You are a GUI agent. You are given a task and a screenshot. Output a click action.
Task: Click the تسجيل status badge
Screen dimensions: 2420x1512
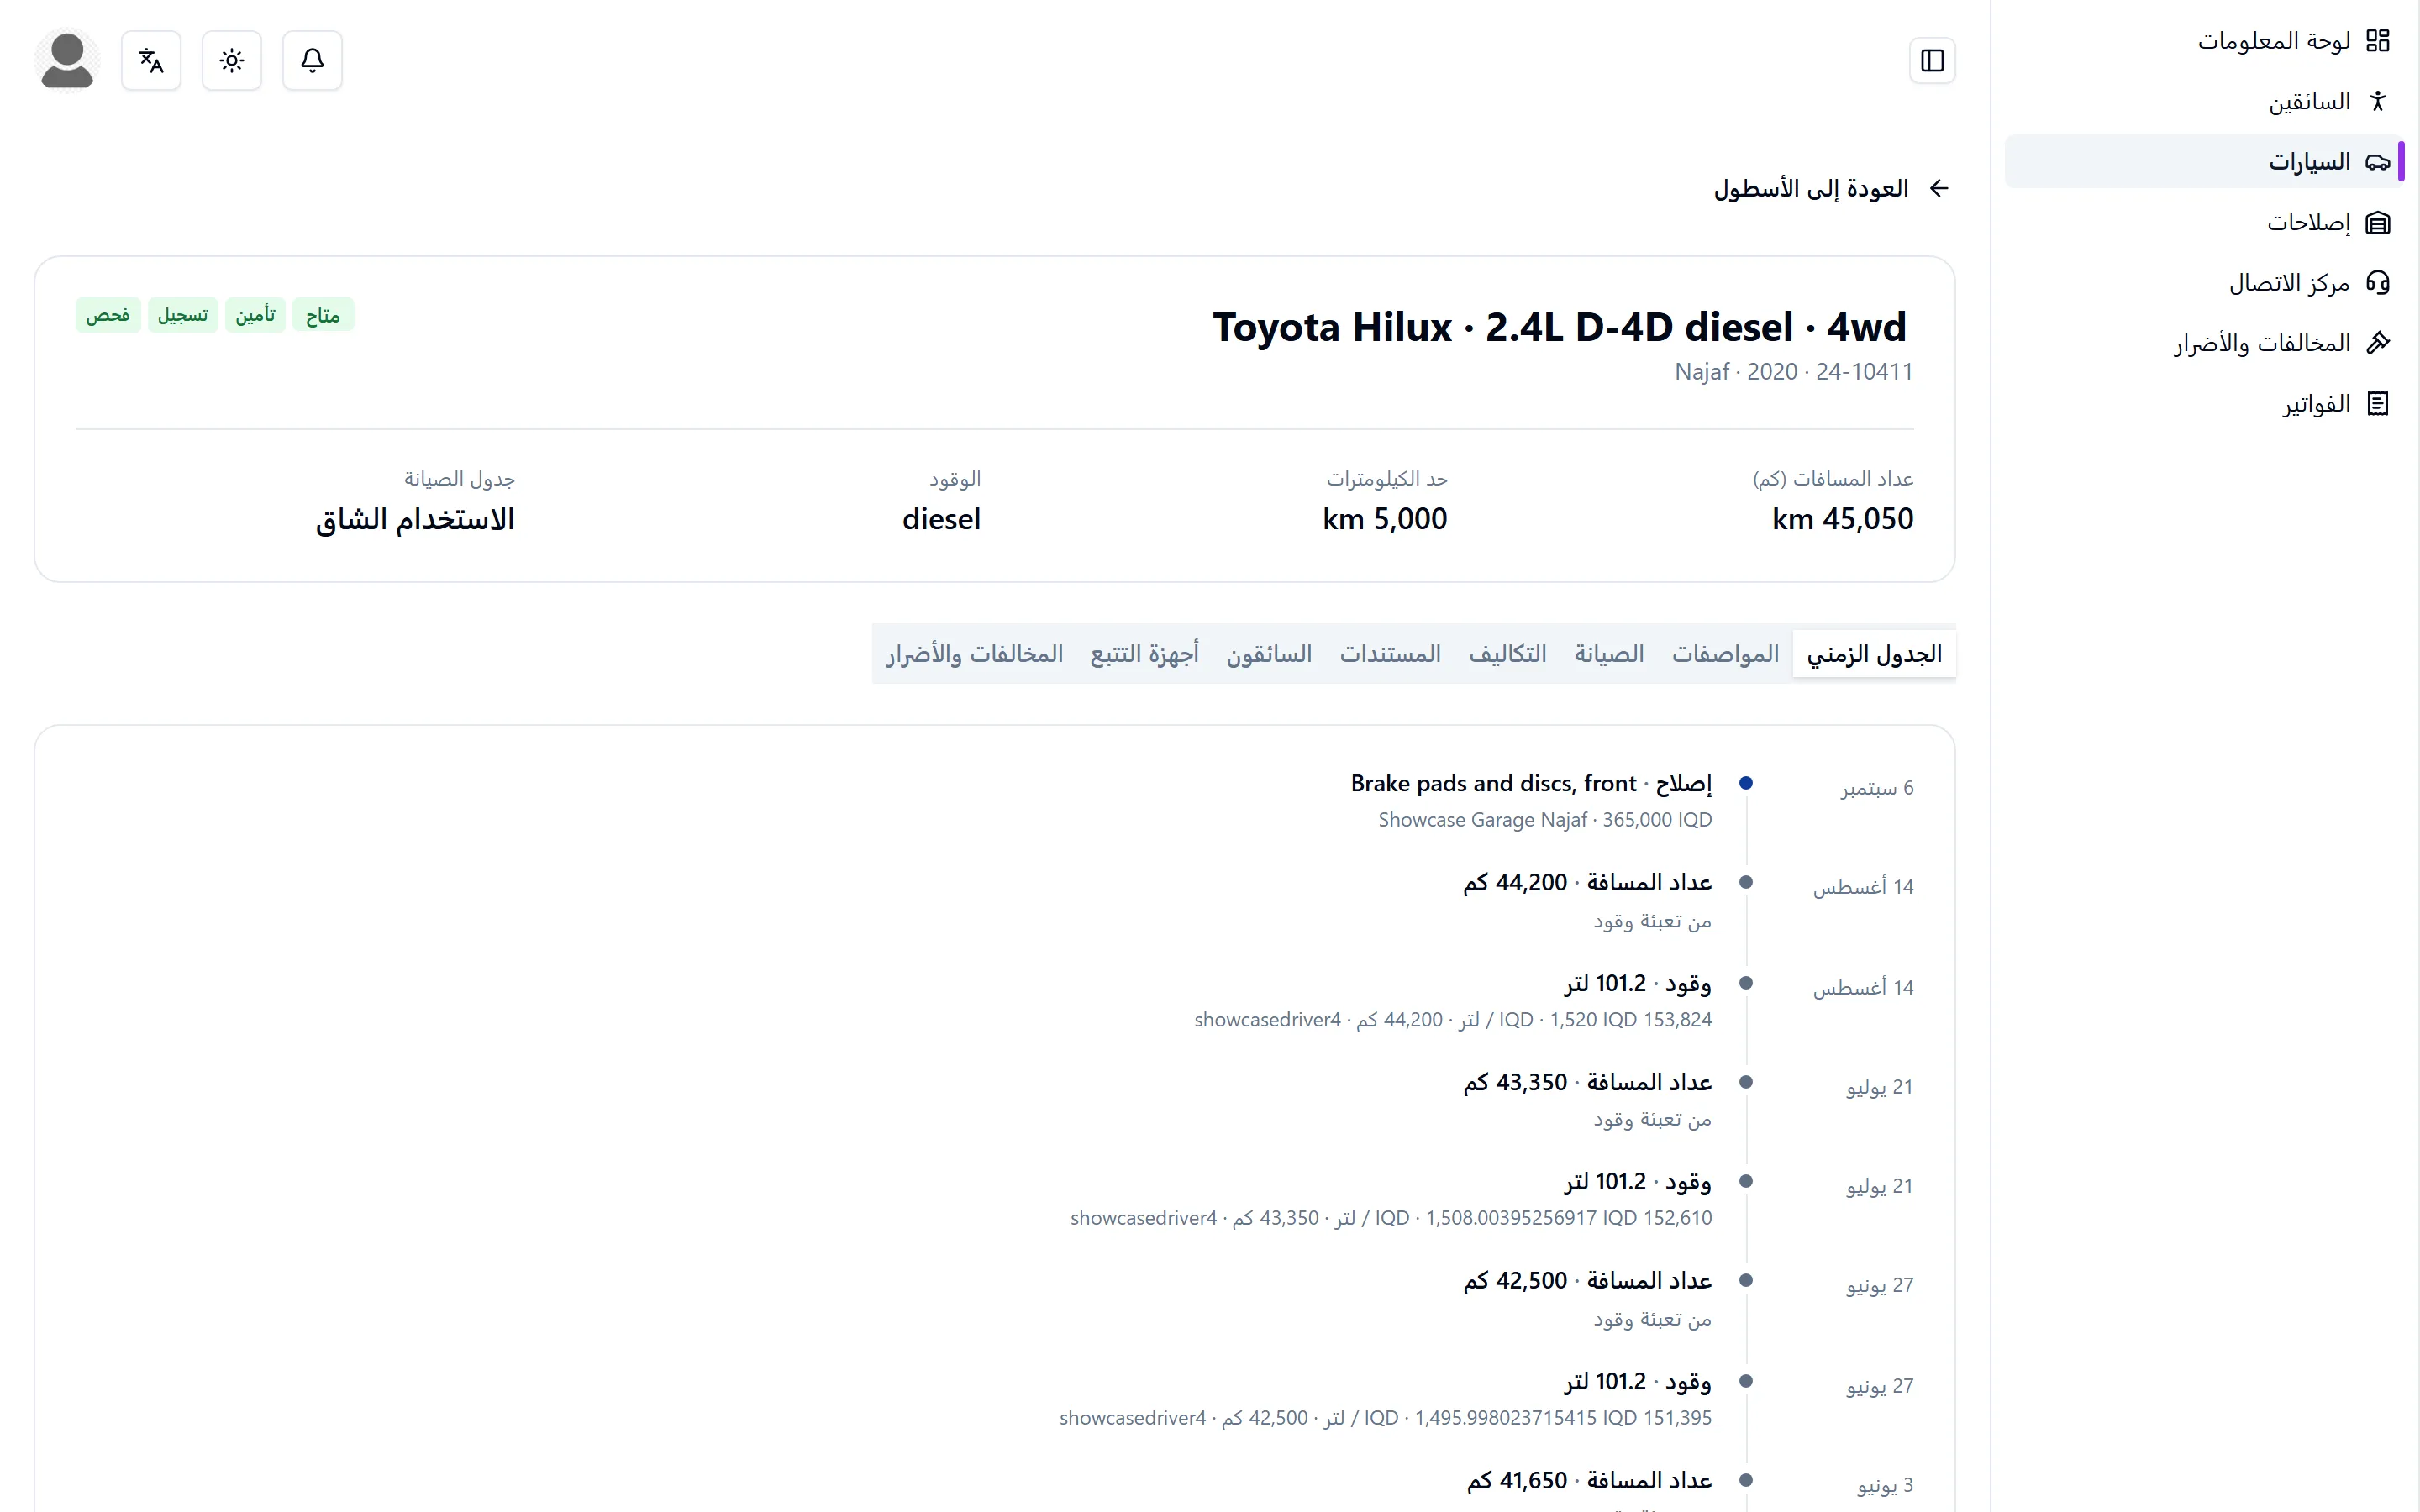[x=183, y=315]
